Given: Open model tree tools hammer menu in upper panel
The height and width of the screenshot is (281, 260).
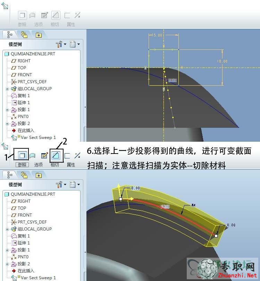Looking at the screenshot, I should tap(61, 44).
